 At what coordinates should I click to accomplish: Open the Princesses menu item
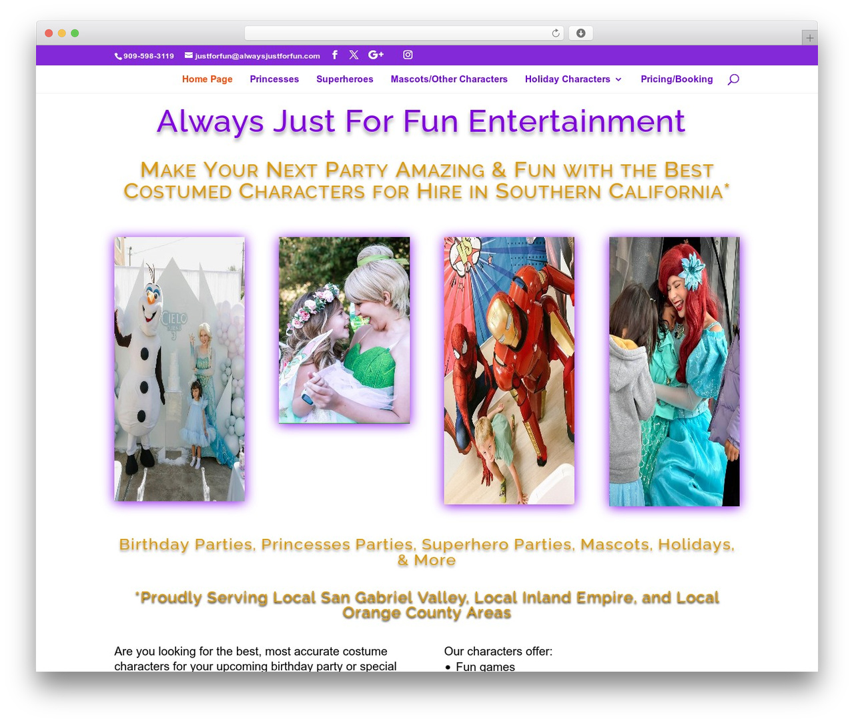pos(274,79)
